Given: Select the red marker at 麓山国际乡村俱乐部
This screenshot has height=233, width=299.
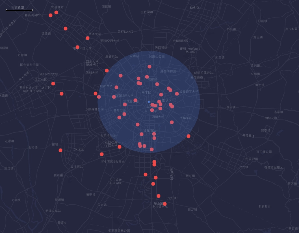Looking at the screenshot, I should point(165,204).
